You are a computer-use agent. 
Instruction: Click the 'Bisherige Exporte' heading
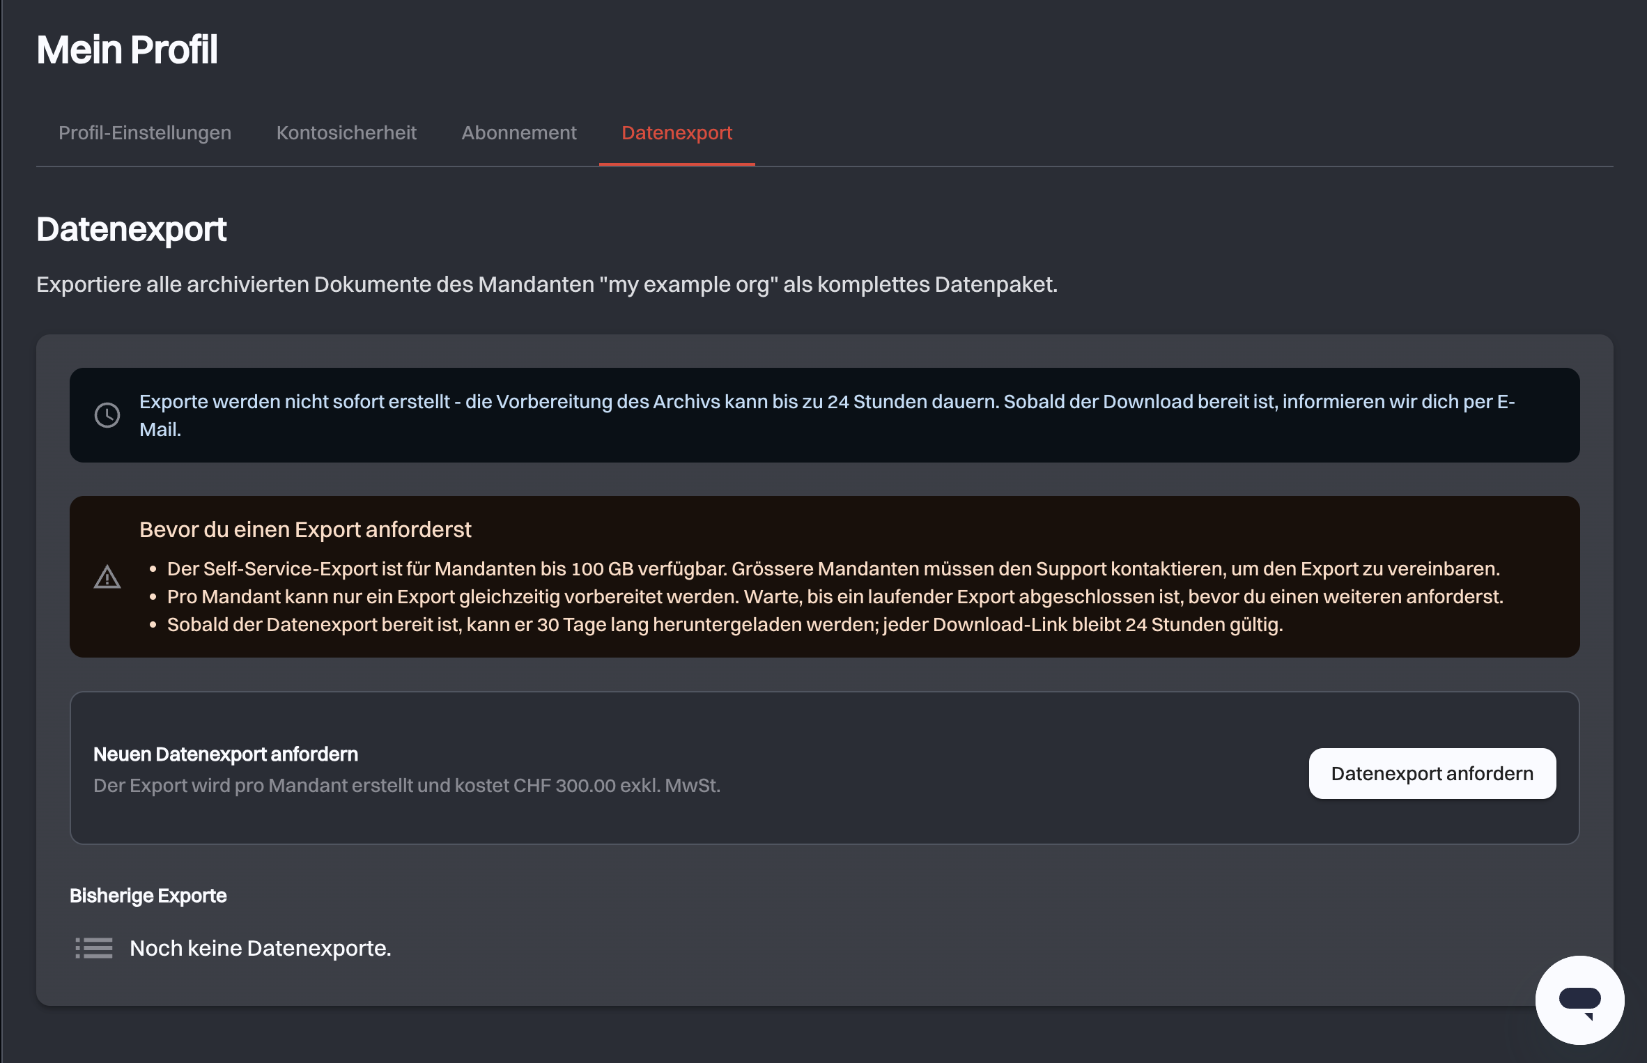(148, 896)
